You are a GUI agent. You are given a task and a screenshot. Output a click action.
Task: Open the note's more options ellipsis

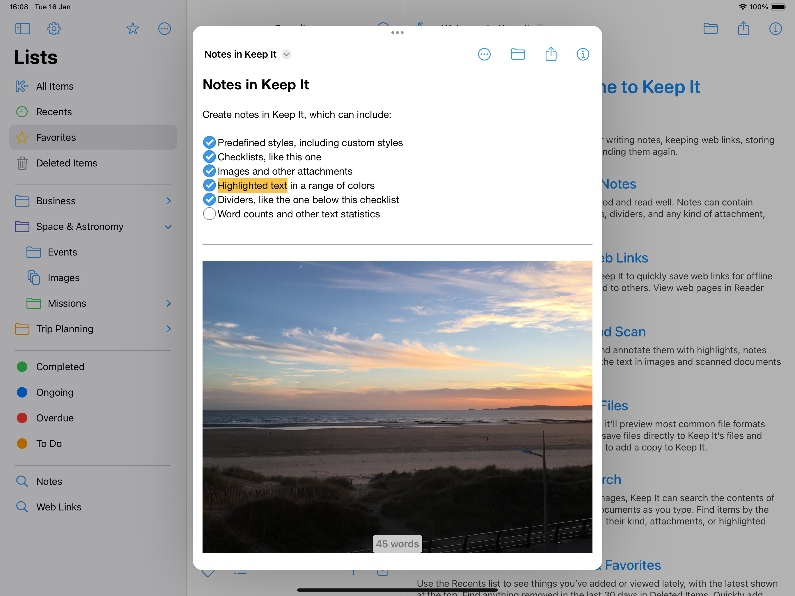click(484, 54)
